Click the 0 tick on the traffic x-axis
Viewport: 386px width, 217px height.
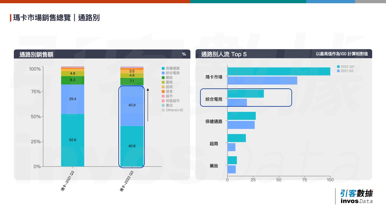tap(227, 180)
